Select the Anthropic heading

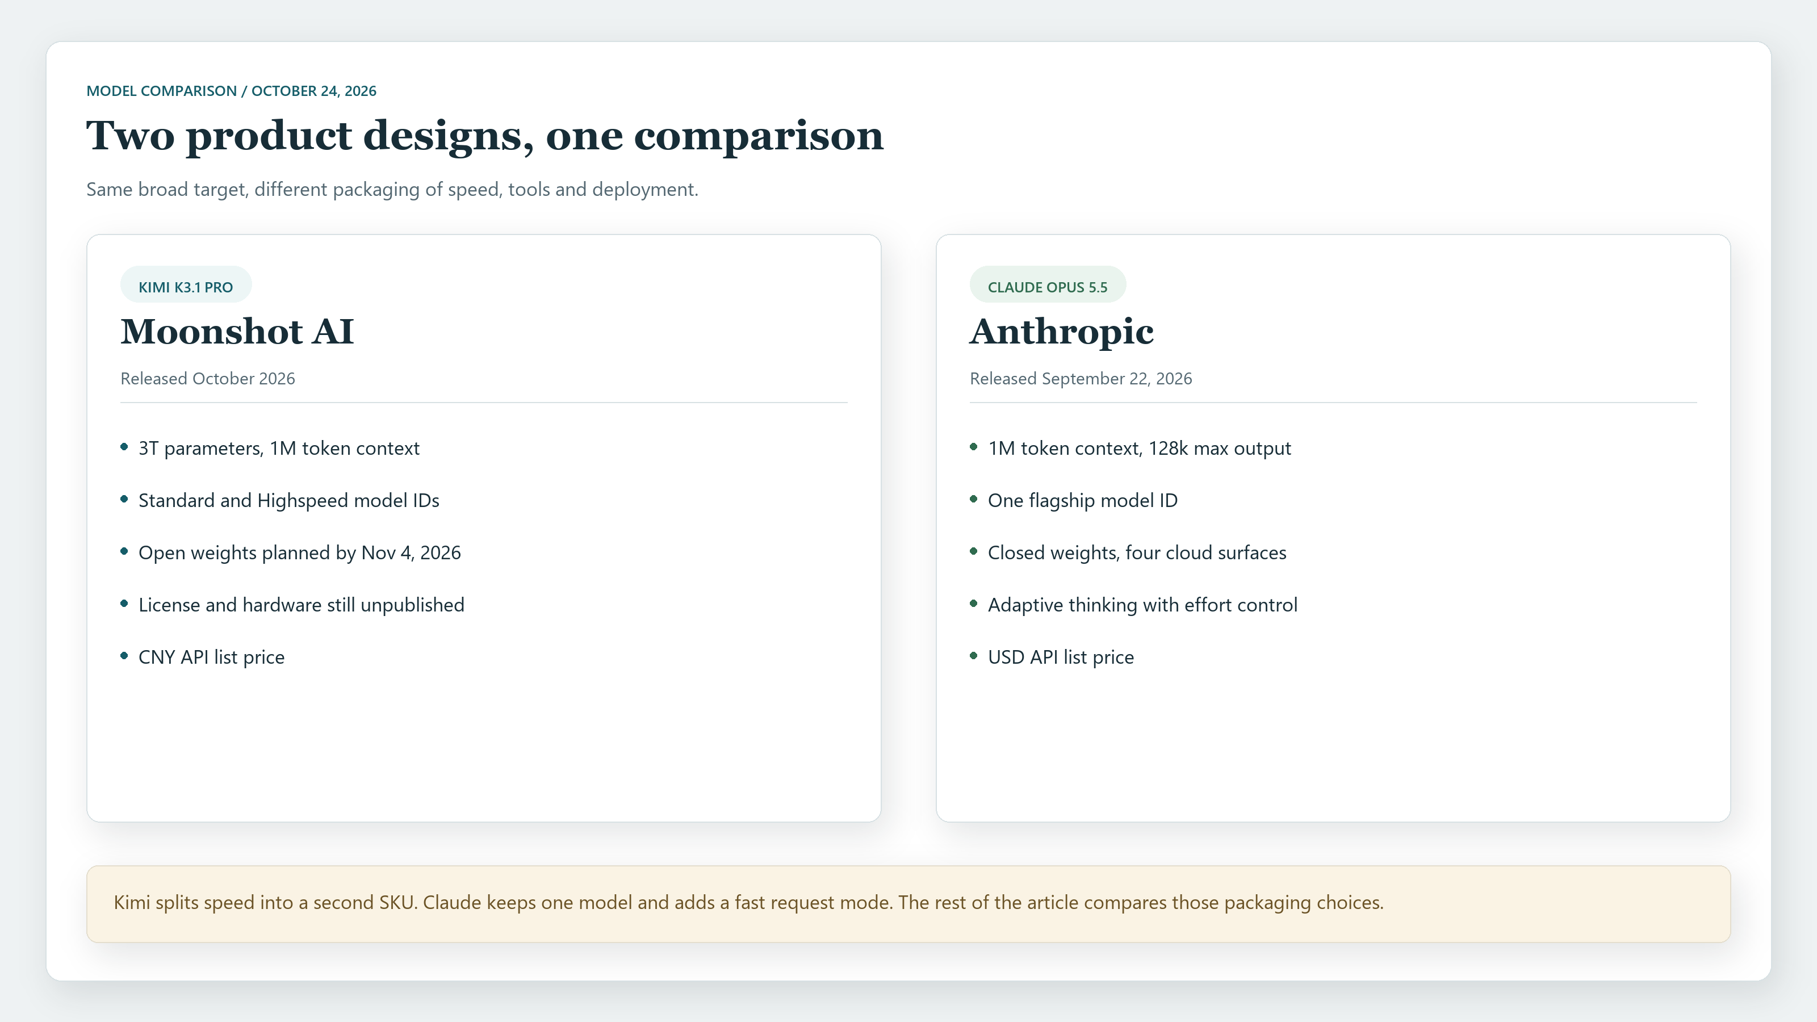(x=1062, y=332)
